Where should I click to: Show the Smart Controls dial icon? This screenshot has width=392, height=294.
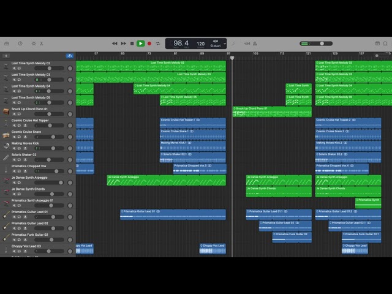(x=34, y=43)
